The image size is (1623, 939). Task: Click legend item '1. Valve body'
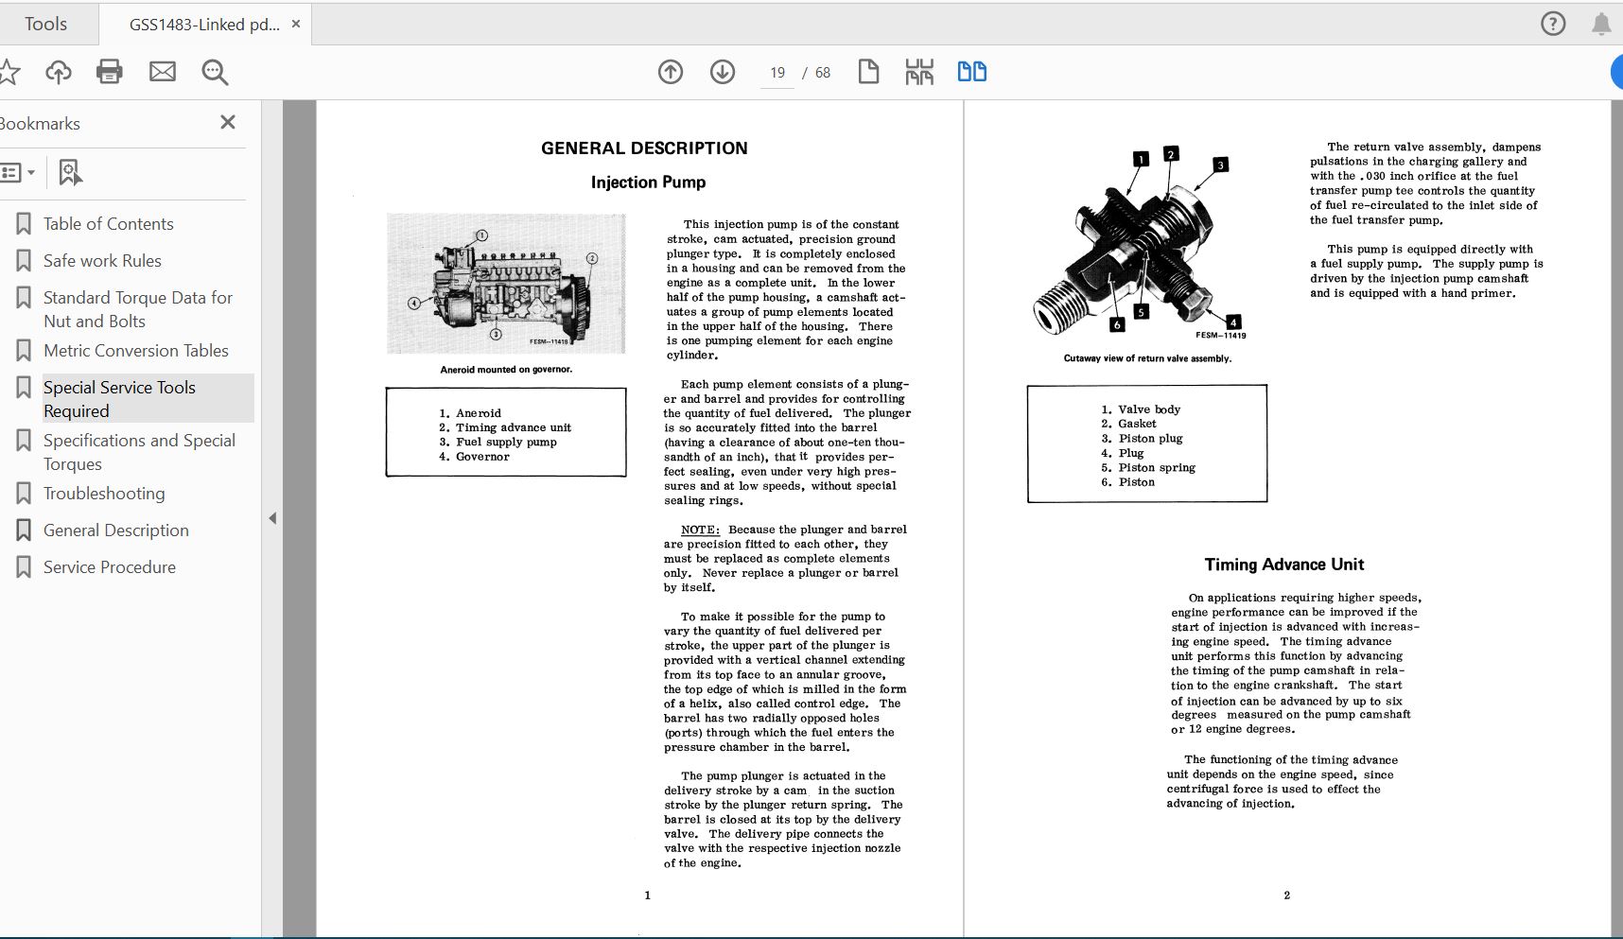click(x=1141, y=409)
